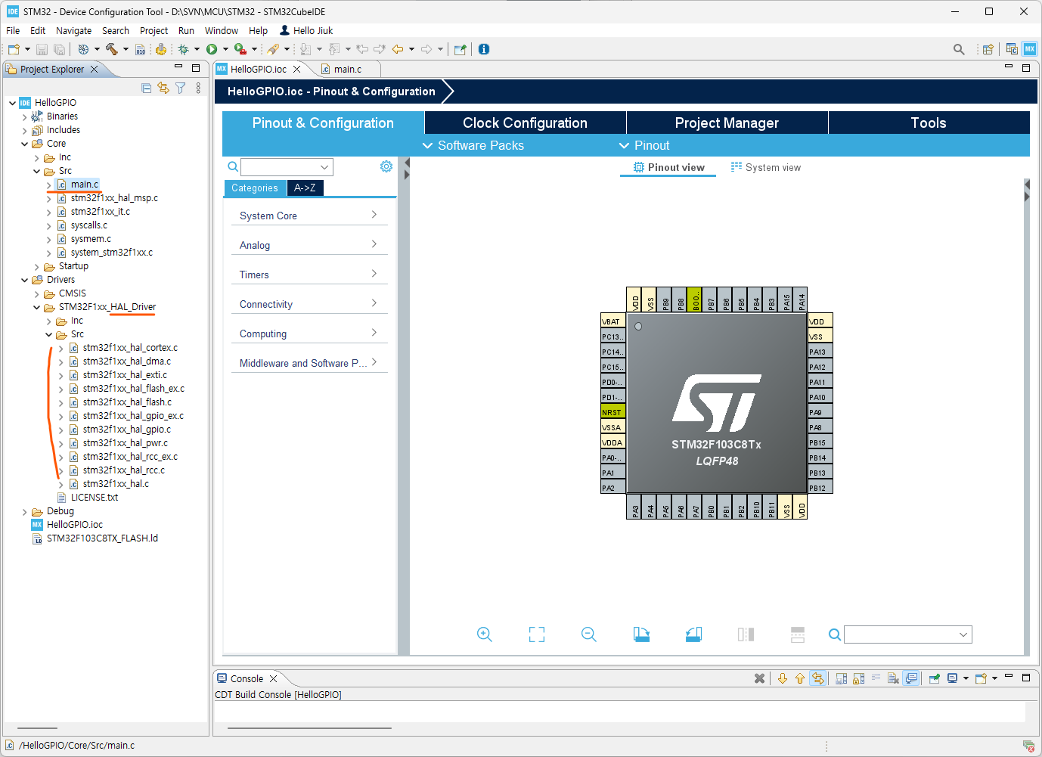1042x757 pixels.
Task: Click the NRST pin on the chip
Action: click(x=612, y=412)
